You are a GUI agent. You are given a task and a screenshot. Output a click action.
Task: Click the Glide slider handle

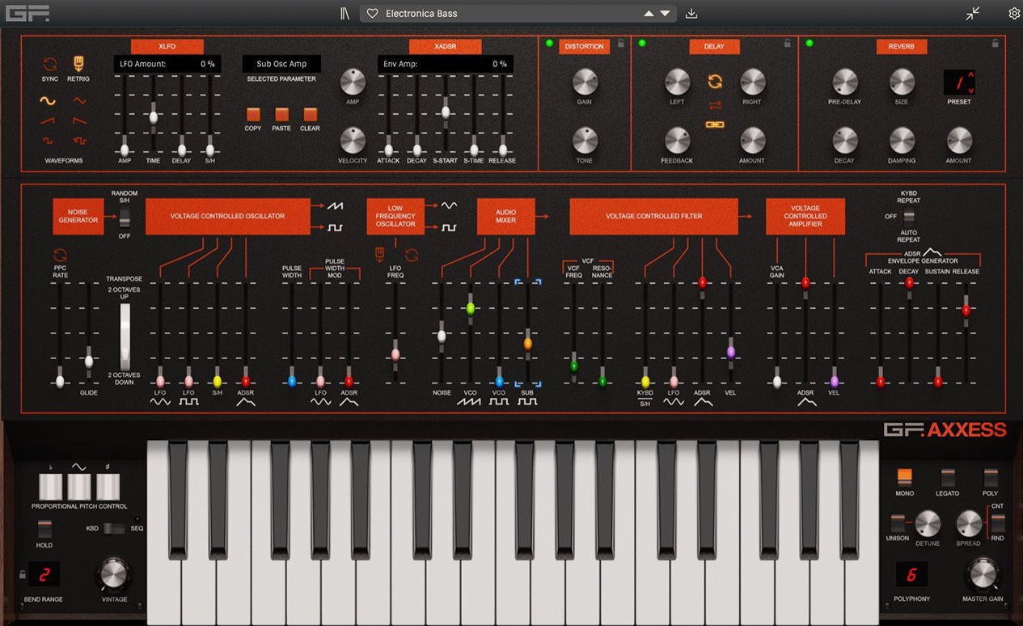(89, 361)
